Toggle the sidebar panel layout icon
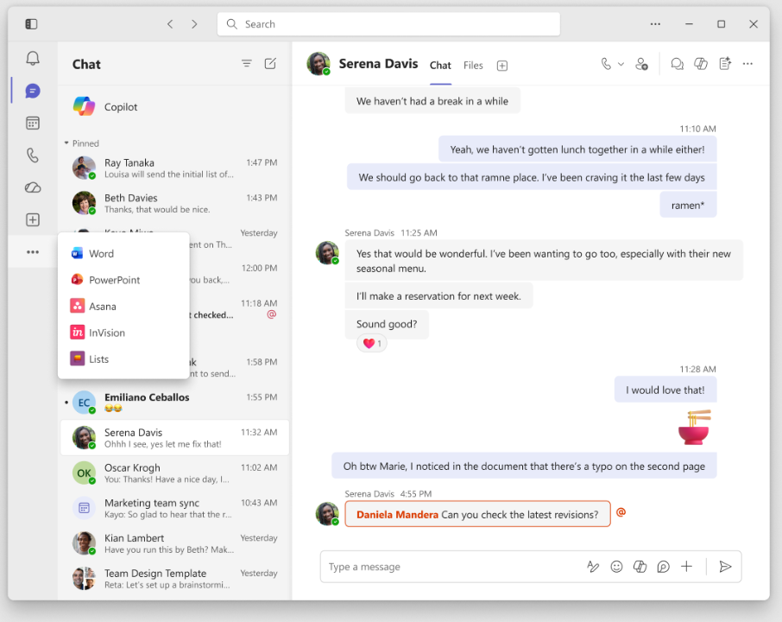782x622 pixels. (31, 24)
